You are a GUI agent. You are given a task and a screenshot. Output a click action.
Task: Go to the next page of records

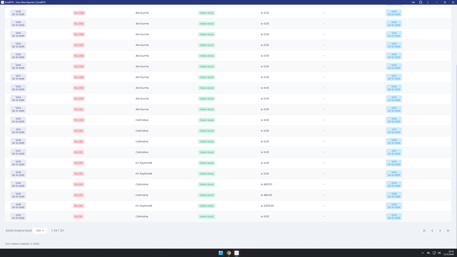tap(440, 231)
